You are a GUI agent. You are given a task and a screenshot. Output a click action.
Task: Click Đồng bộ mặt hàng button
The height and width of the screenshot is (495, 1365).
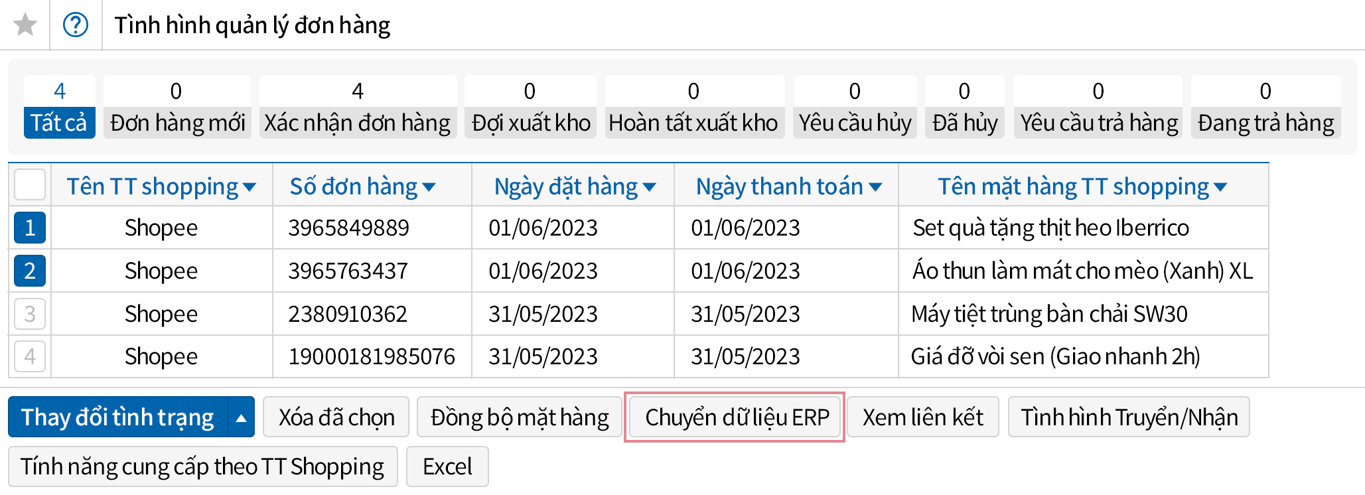[520, 417]
